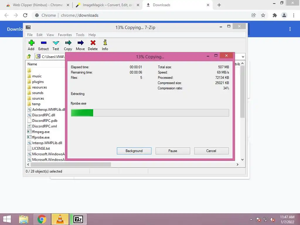300x225 pixels.
Task: Bookmark this page with the star icon
Action: click(263, 15)
